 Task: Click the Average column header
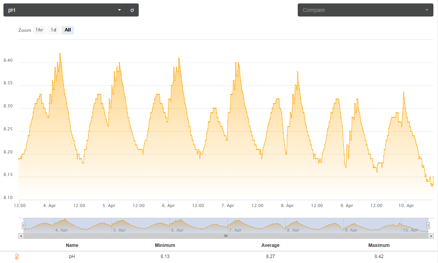pyautogui.click(x=270, y=245)
